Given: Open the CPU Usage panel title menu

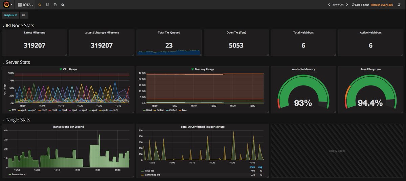Looking at the screenshot, I should 70,69.
